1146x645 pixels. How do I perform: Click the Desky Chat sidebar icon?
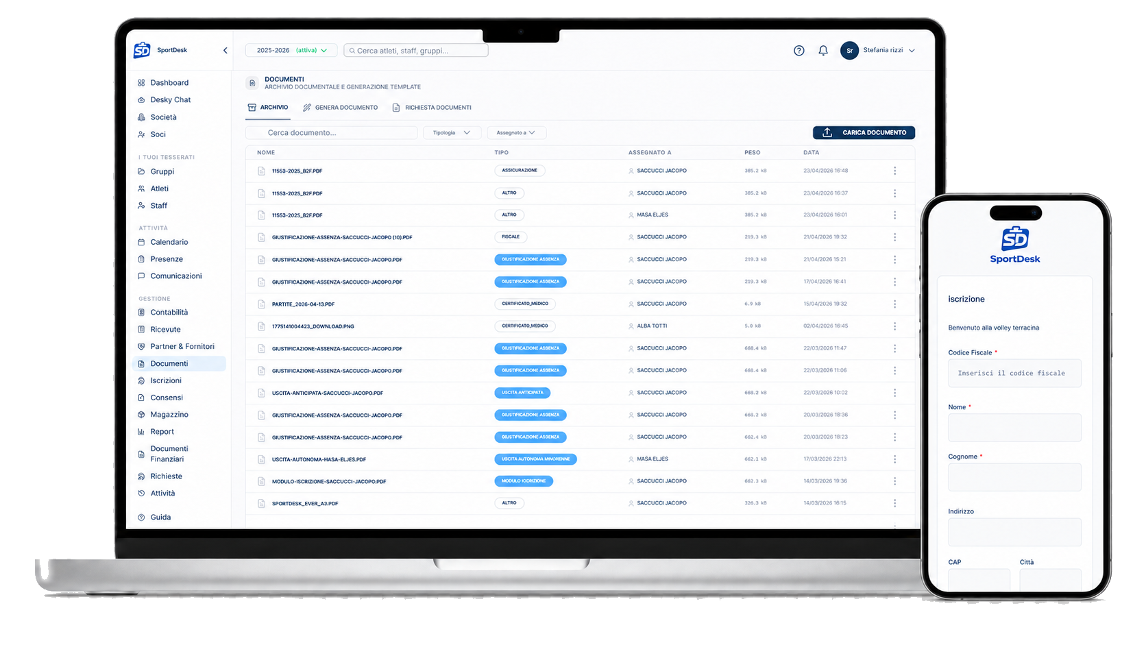(141, 99)
